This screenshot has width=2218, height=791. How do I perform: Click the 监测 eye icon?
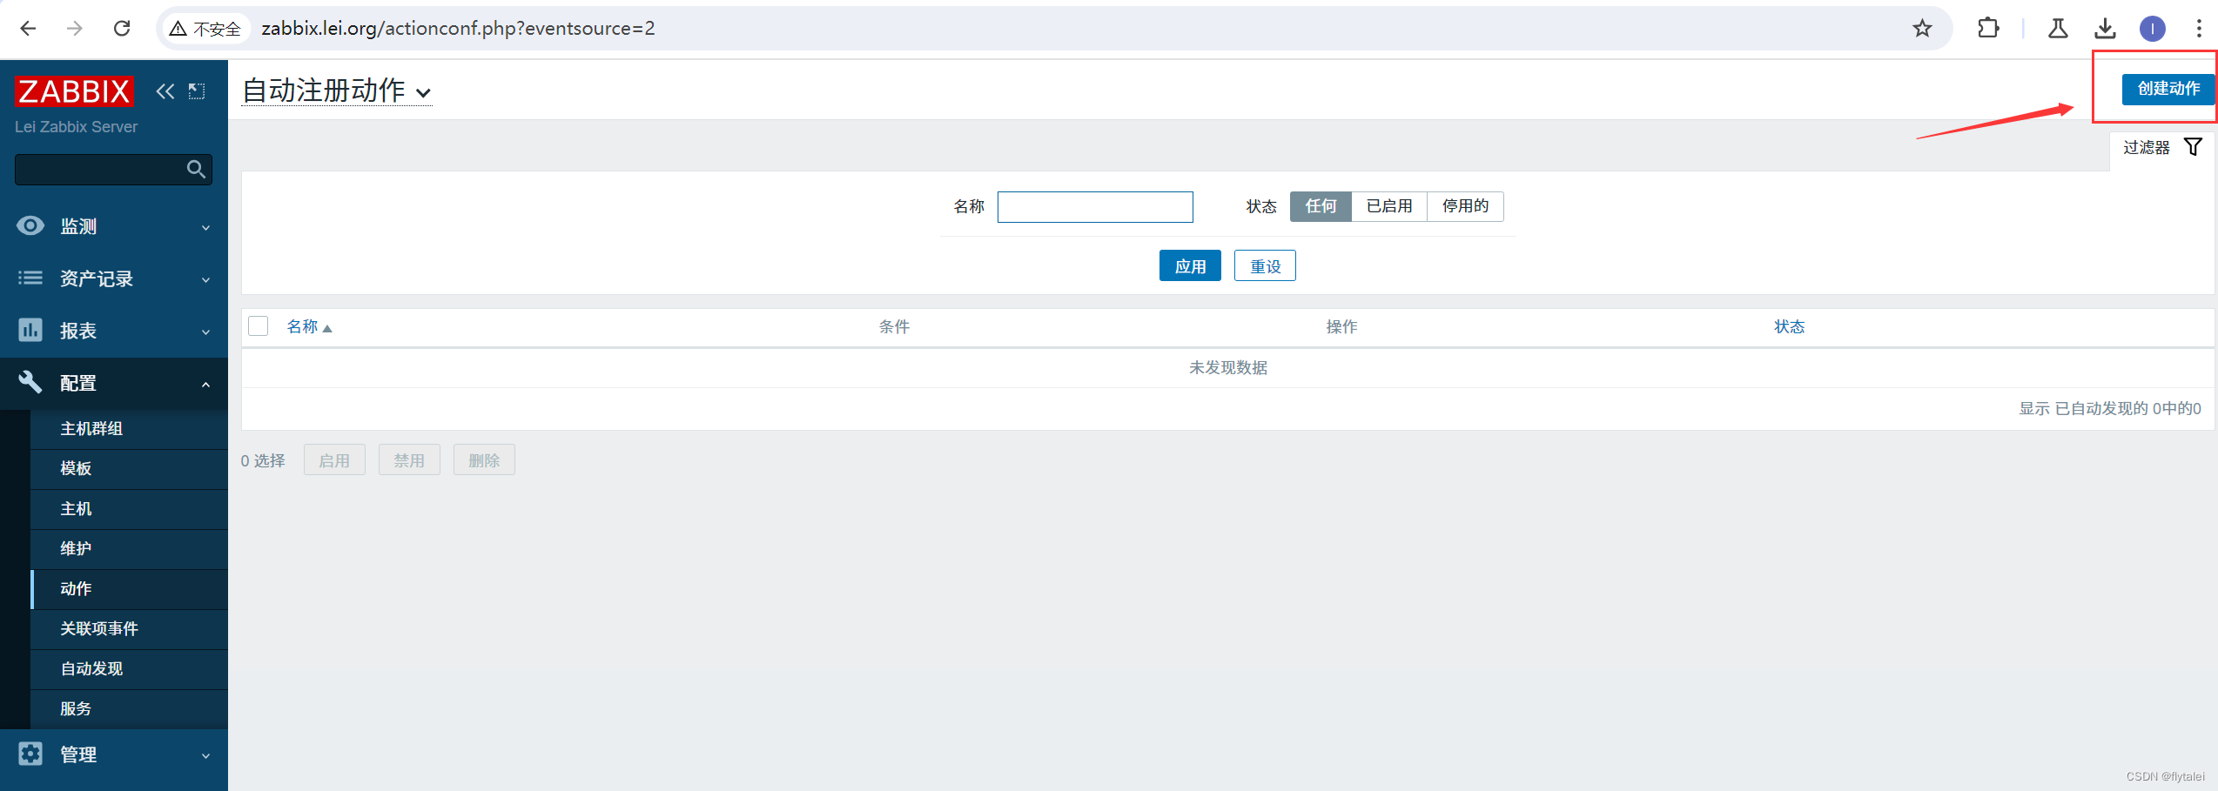click(30, 226)
